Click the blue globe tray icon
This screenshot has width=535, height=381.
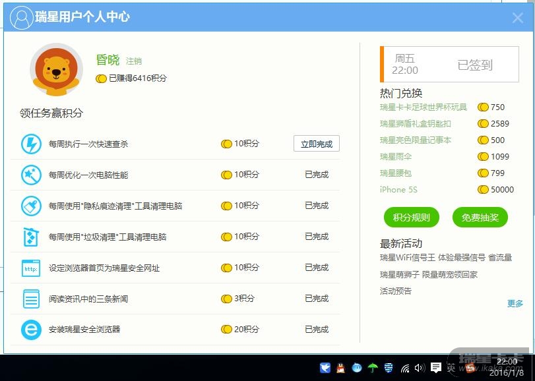(389, 367)
